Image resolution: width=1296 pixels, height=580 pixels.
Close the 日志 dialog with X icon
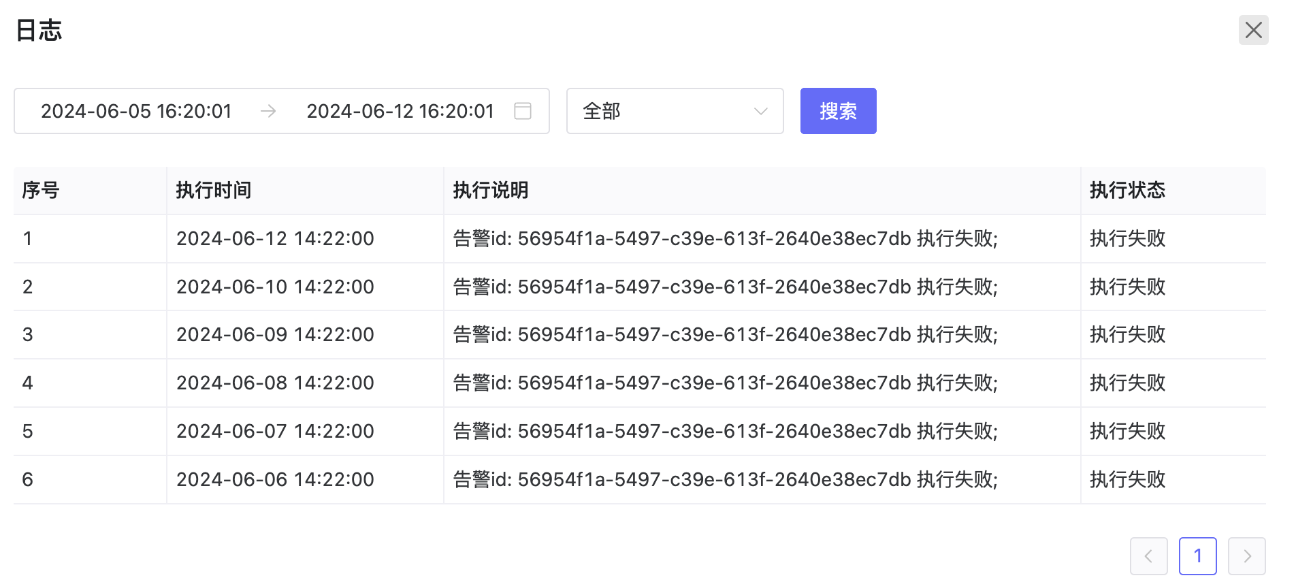[x=1253, y=30]
